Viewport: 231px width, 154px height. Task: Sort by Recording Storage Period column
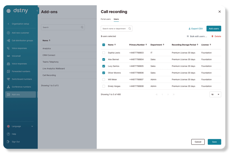point(185,45)
